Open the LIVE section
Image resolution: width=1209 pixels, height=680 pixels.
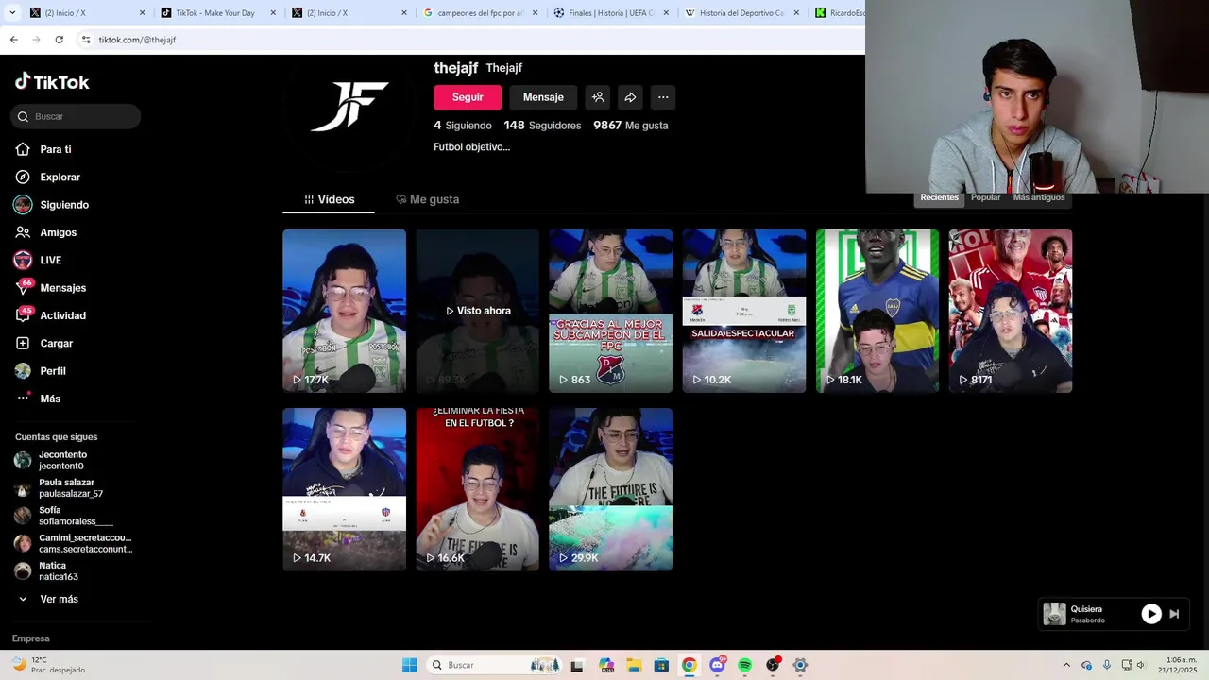[x=39, y=260]
